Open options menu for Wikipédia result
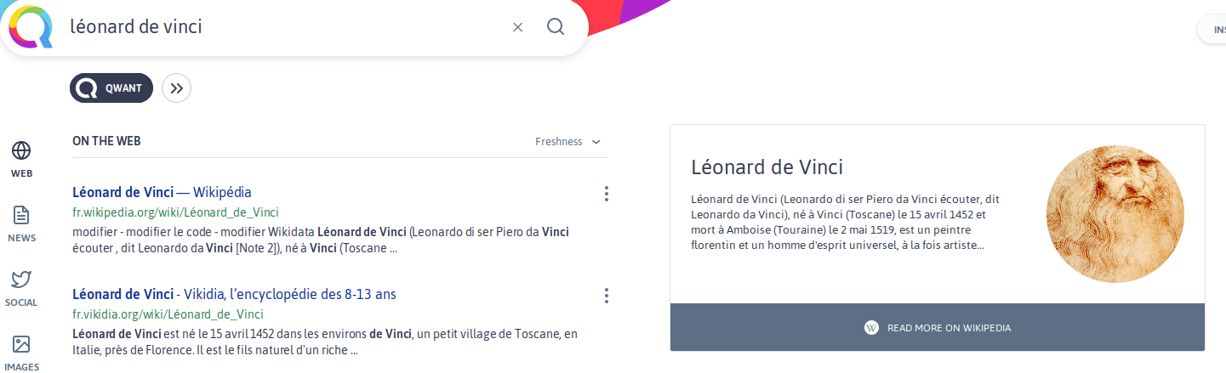 pos(607,194)
